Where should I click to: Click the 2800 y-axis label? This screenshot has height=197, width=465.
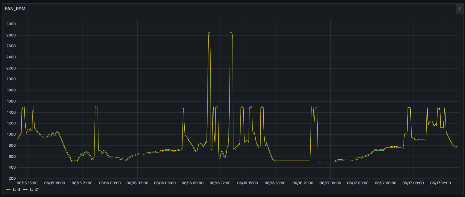tap(11, 35)
